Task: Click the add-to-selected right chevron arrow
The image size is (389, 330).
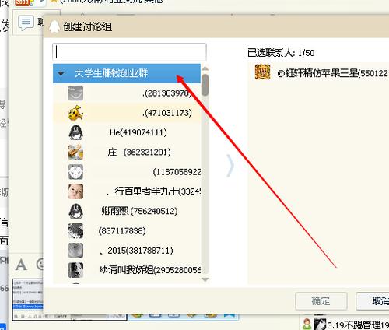Action: [x=230, y=166]
